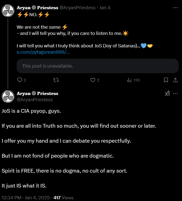This screenshot has height=201, width=182.
Task: Click the 12:34 PM · Jan 4, 2025 timestamp
Action: (x=25, y=198)
